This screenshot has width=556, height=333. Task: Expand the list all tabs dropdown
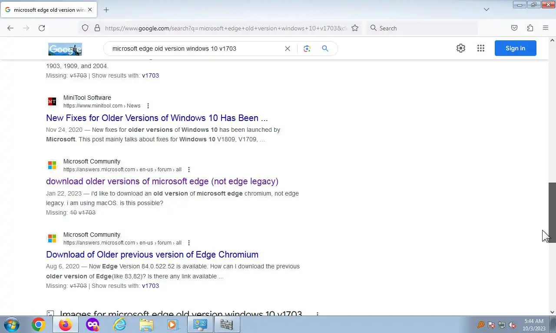[x=486, y=10]
